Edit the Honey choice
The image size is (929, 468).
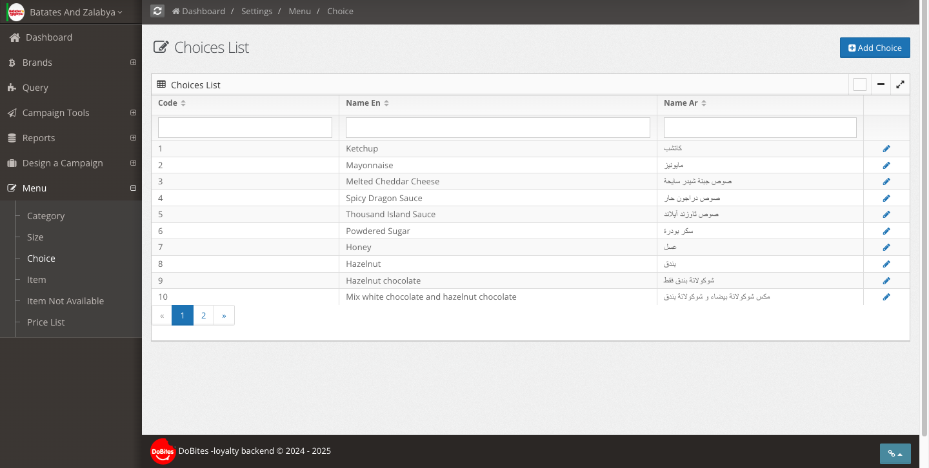pos(886,248)
